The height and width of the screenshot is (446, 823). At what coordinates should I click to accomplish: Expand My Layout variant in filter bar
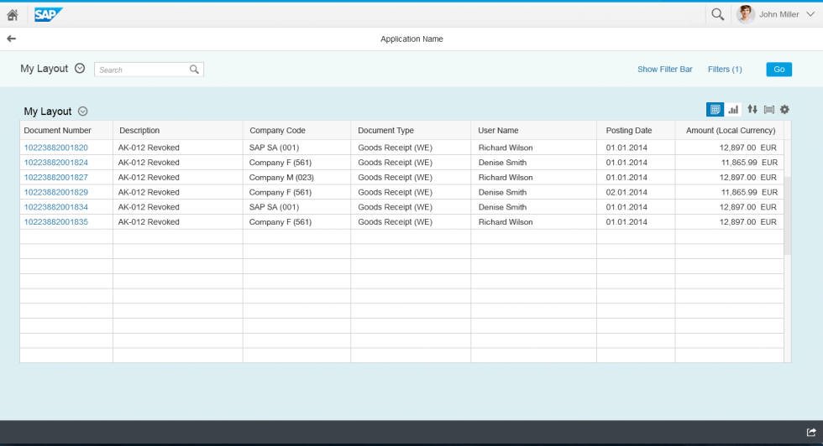click(x=80, y=69)
